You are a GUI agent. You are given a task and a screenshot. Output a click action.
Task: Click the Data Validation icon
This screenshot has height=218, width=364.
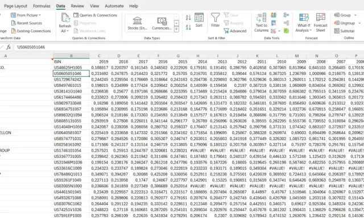[274, 31]
